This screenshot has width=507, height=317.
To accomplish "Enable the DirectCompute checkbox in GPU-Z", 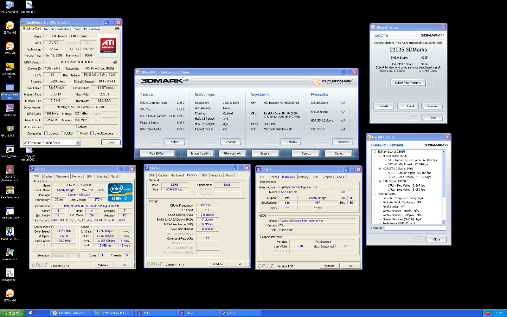I will pyautogui.click(x=92, y=133).
